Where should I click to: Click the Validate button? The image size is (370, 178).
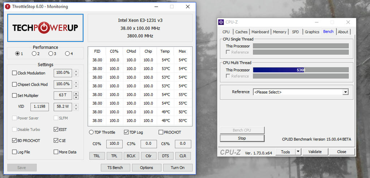pos(315,152)
